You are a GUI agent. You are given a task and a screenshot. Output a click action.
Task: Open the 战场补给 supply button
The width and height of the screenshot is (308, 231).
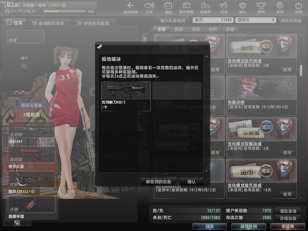click(249, 226)
